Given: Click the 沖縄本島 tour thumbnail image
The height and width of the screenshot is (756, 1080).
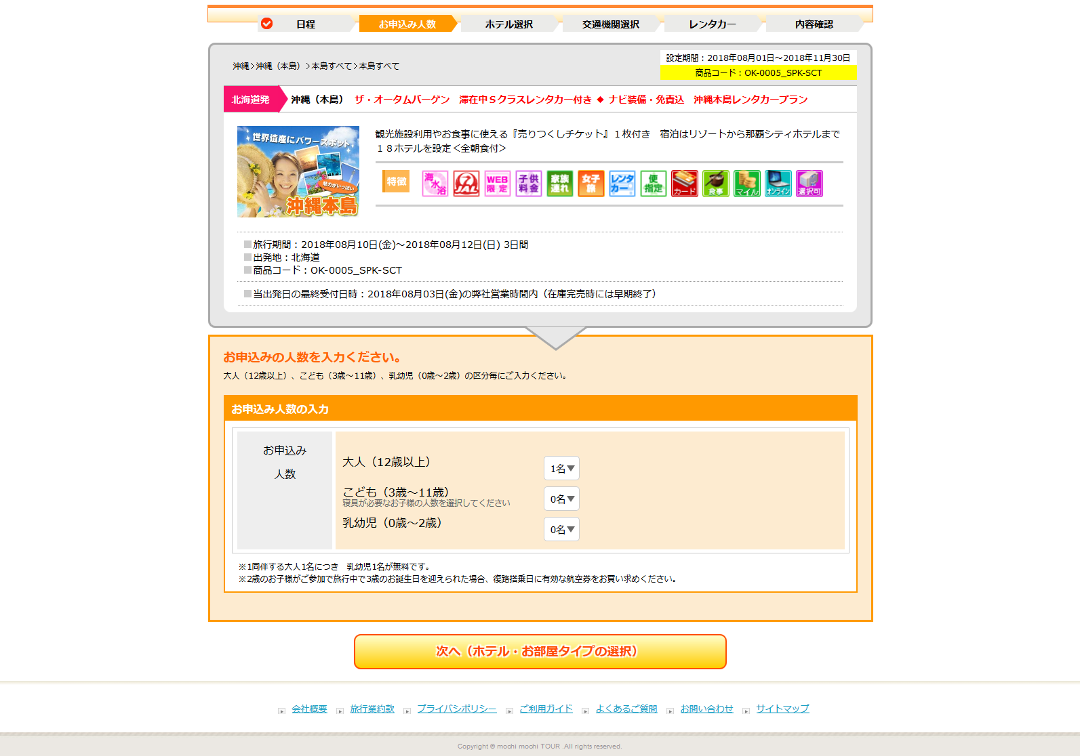Looking at the screenshot, I should click(298, 171).
